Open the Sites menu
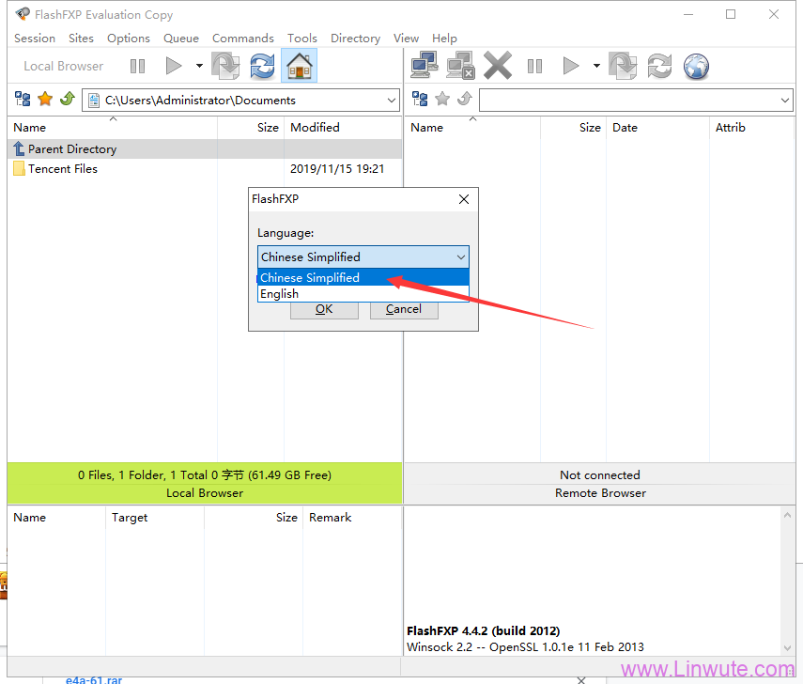This screenshot has height=684, width=803. (x=81, y=39)
